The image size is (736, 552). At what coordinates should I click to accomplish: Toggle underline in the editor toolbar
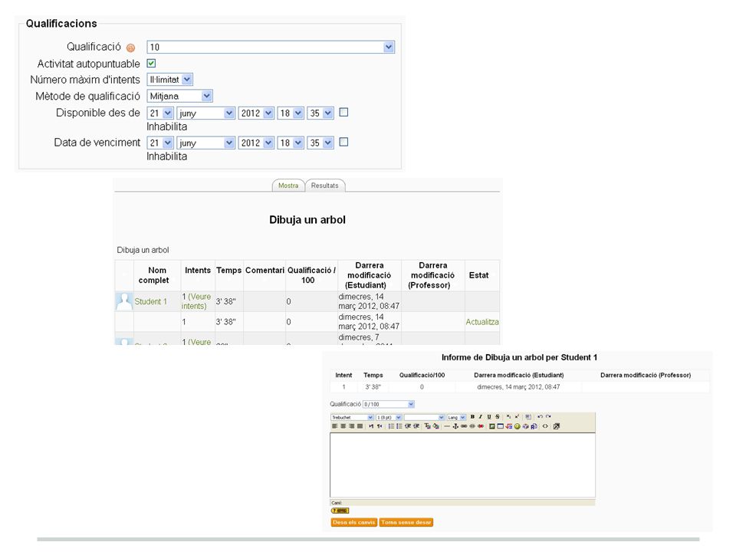point(489,417)
